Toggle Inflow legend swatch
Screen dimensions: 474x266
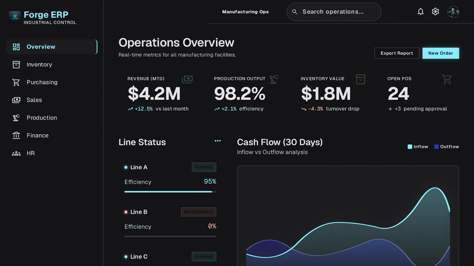pyautogui.click(x=410, y=147)
